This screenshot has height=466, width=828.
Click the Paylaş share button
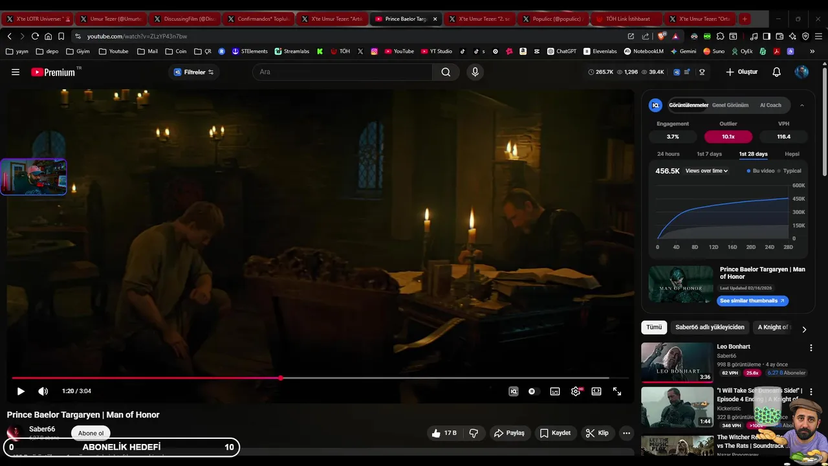click(509, 433)
